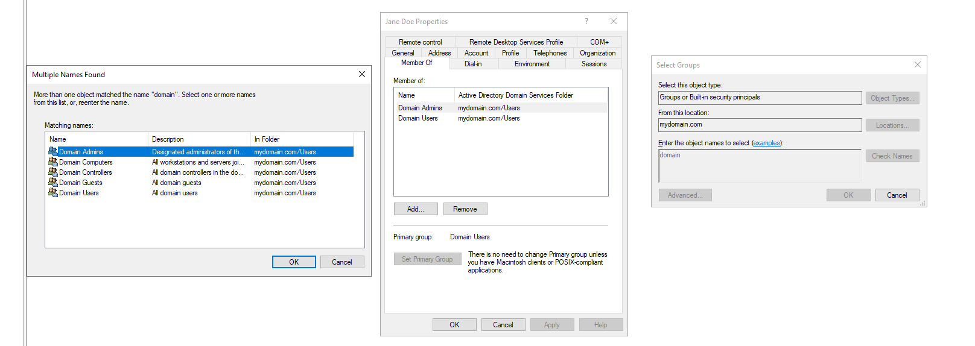Click Cancel in Jane Doe Properties

pyautogui.click(x=503, y=325)
